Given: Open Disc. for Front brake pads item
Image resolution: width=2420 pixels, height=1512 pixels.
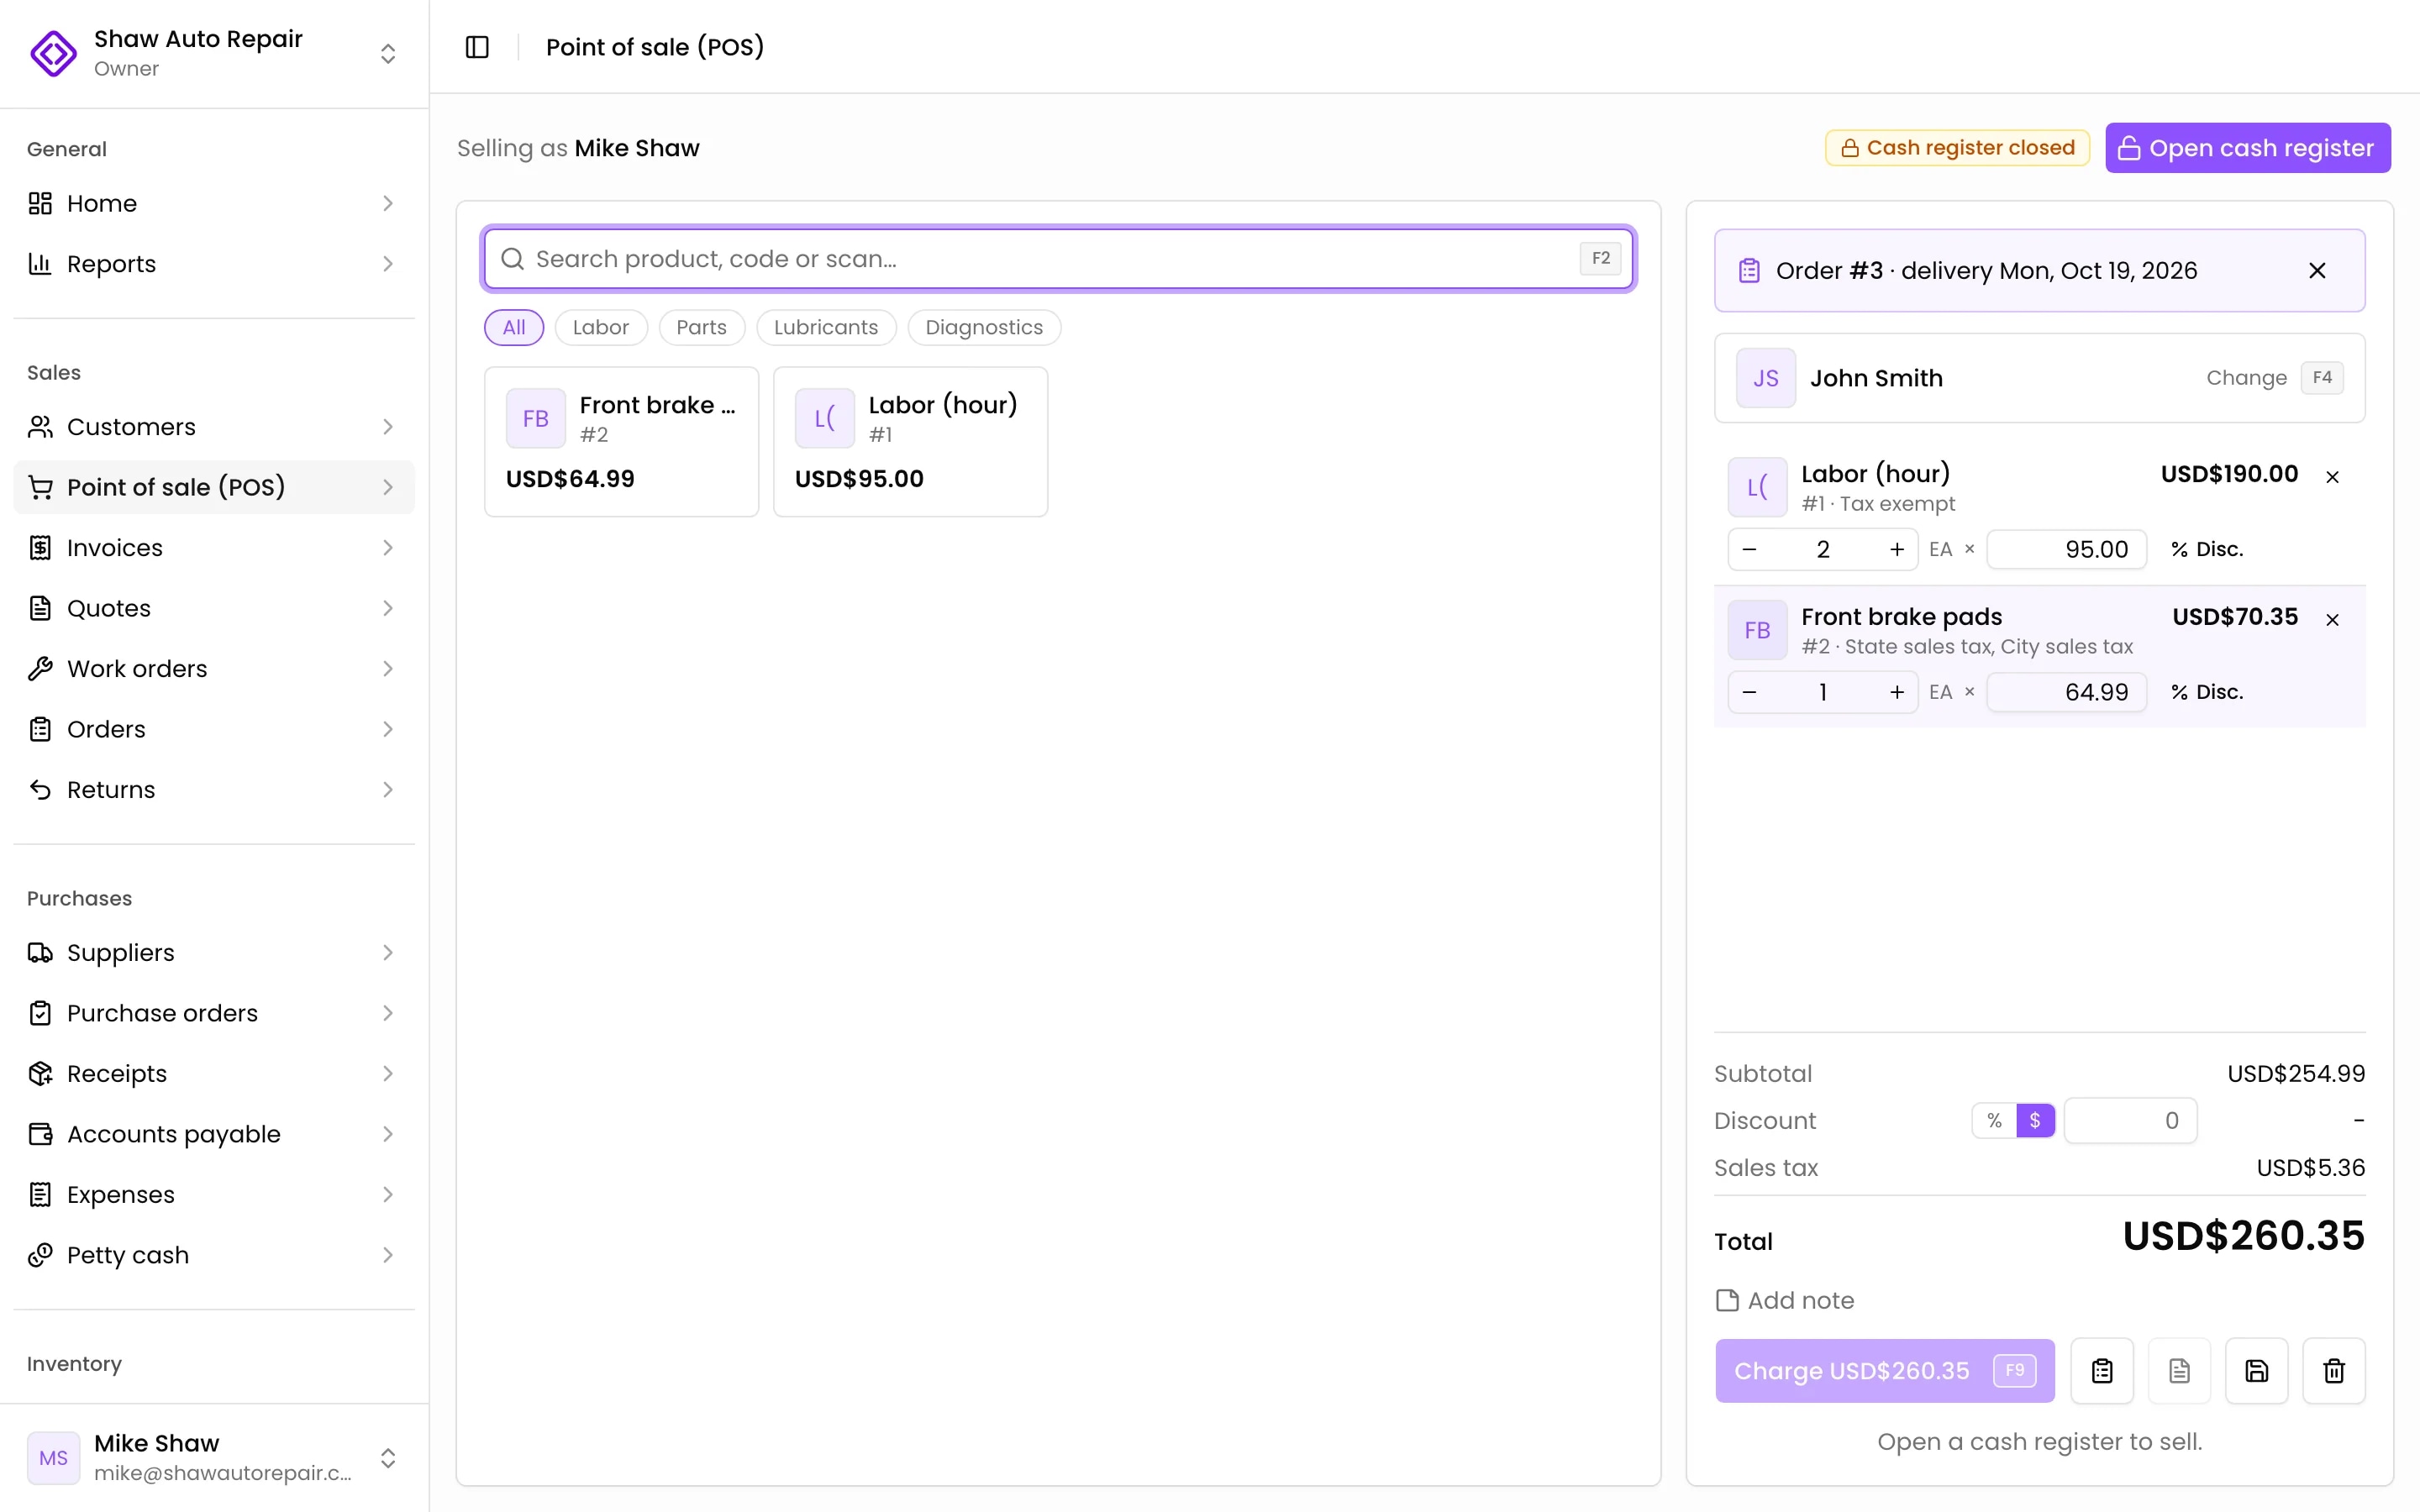Looking at the screenshot, I should click(2207, 692).
